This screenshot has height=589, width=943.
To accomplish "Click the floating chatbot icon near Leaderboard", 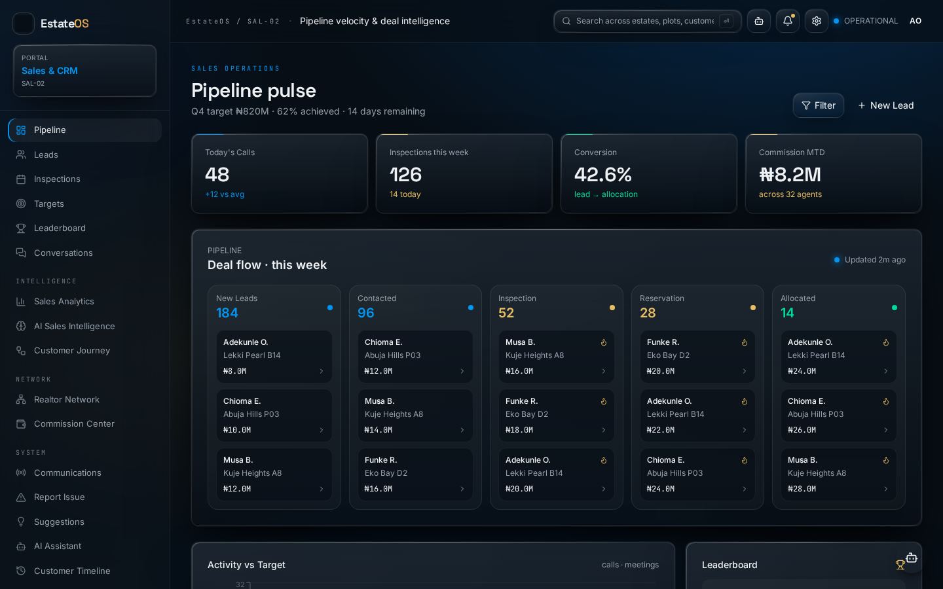I will pyautogui.click(x=911, y=558).
